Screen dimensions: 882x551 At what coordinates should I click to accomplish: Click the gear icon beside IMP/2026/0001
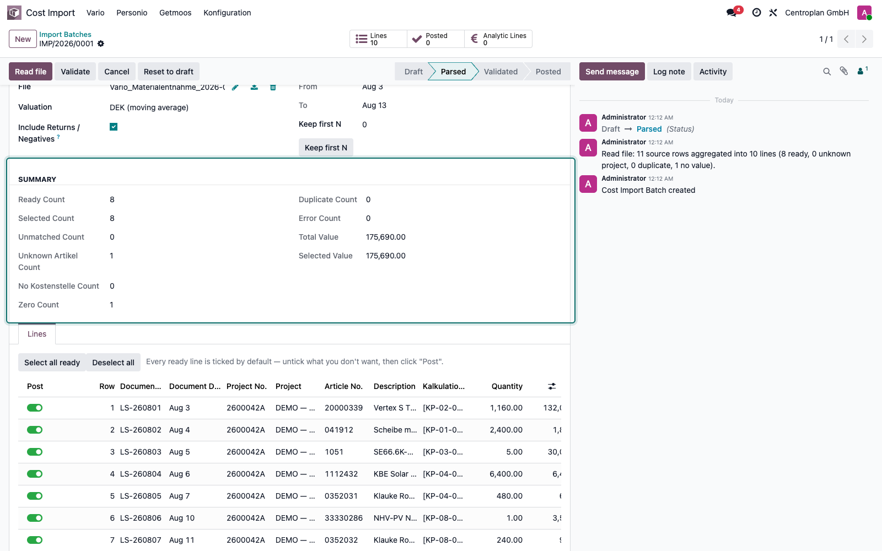tap(101, 44)
